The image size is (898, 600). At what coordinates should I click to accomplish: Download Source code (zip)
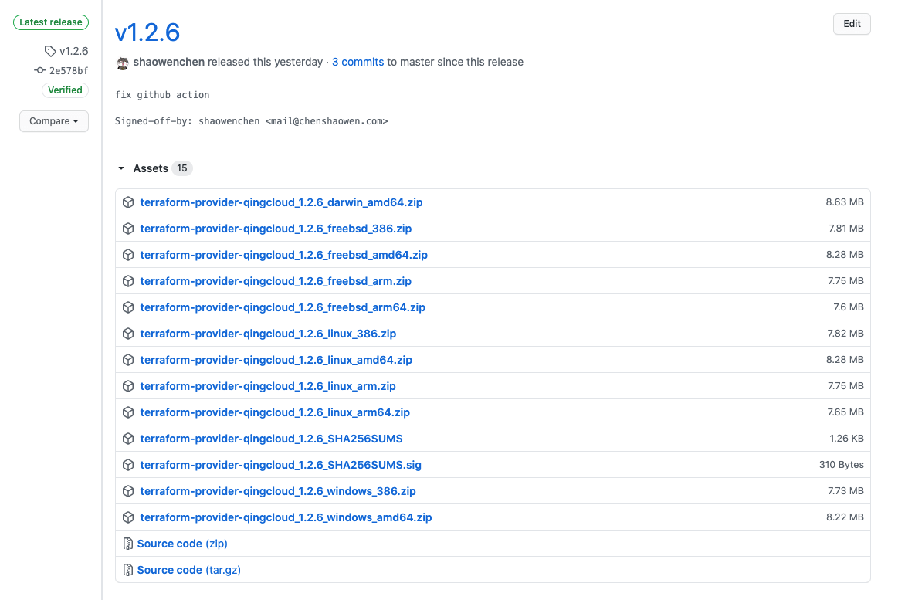pos(182,544)
